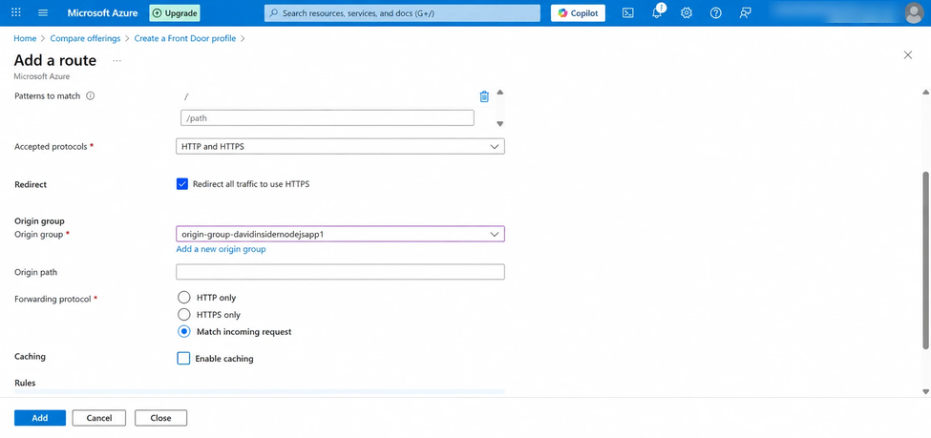Click the patterns list scroll up arrow
Viewport: 931px width, 438px height.
(x=500, y=93)
